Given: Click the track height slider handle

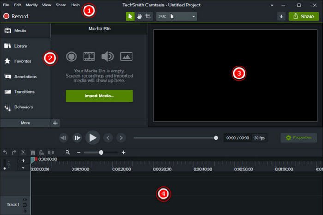Looking at the screenshot, I should coord(5,168).
